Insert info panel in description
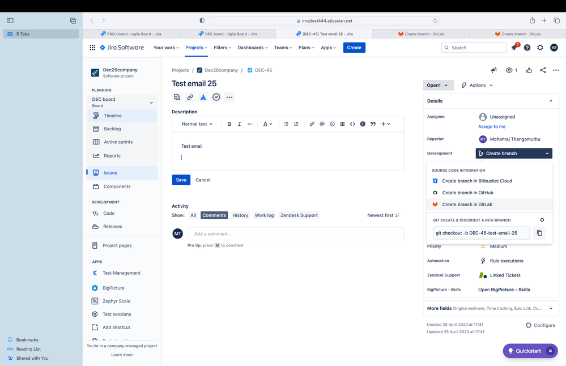 (363, 124)
